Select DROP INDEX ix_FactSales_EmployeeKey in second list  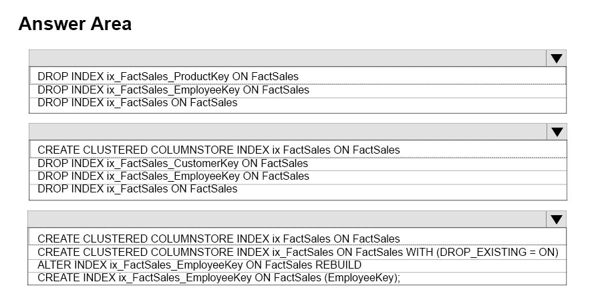point(298,176)
